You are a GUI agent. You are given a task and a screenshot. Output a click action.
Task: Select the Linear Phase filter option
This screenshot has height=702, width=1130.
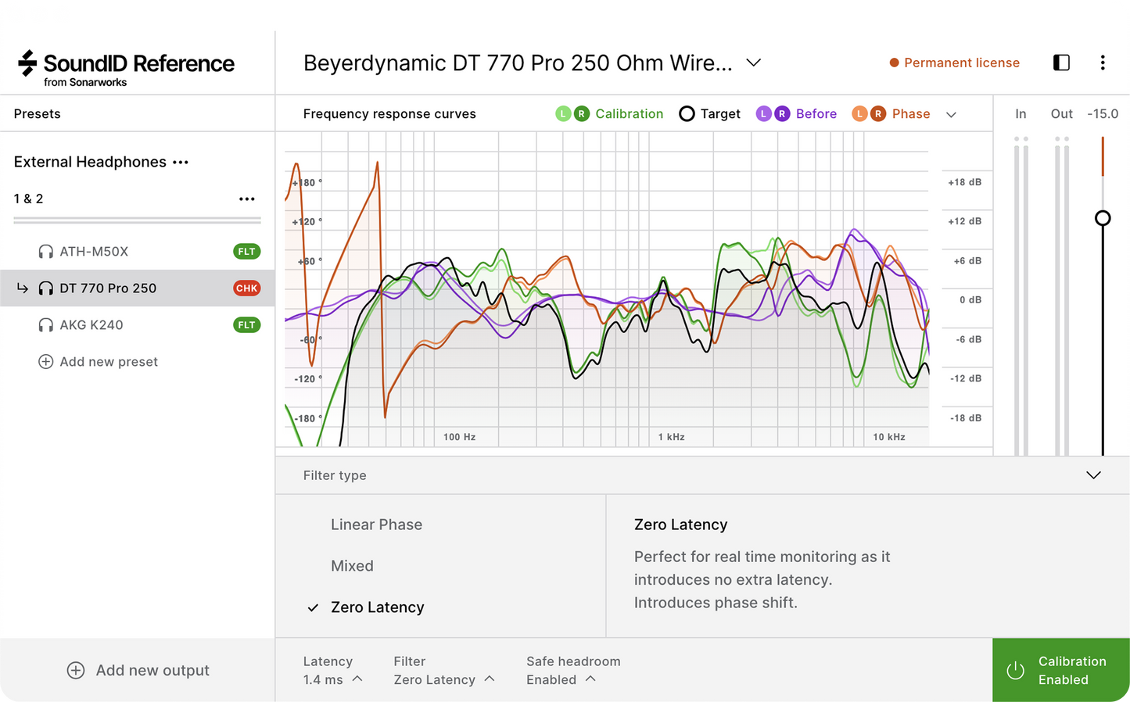click(376, 525)
